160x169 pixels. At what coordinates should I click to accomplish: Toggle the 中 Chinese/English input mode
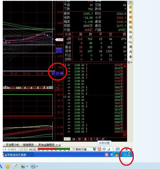104,149
